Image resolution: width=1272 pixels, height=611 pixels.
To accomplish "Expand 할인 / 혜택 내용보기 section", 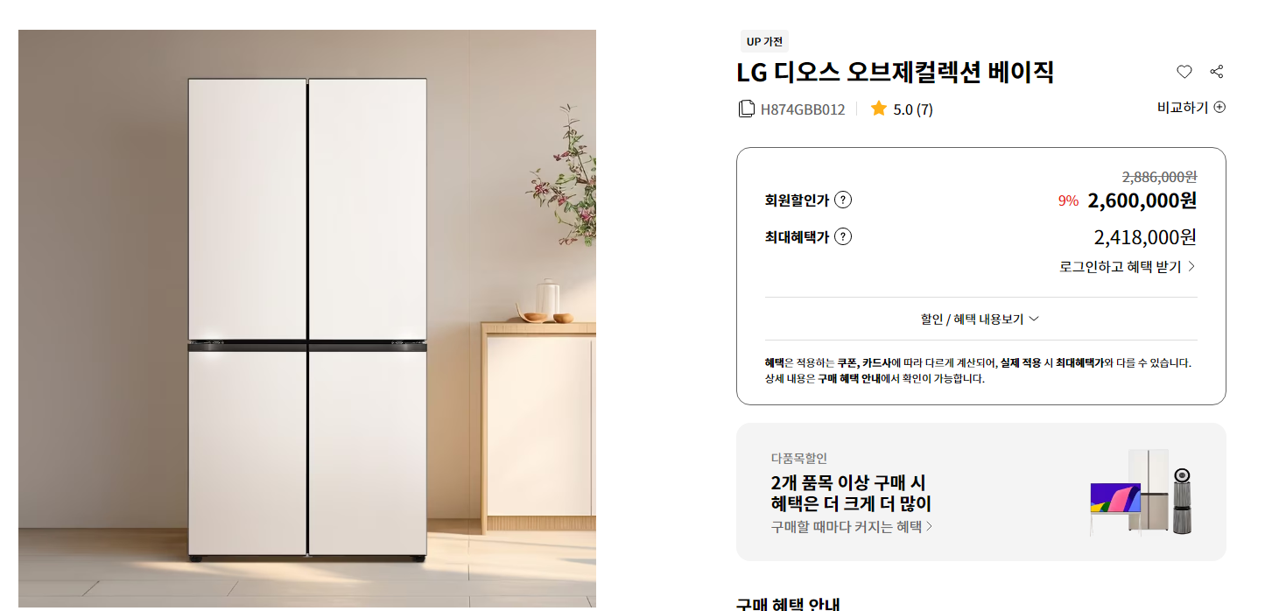I will point(980,319).
